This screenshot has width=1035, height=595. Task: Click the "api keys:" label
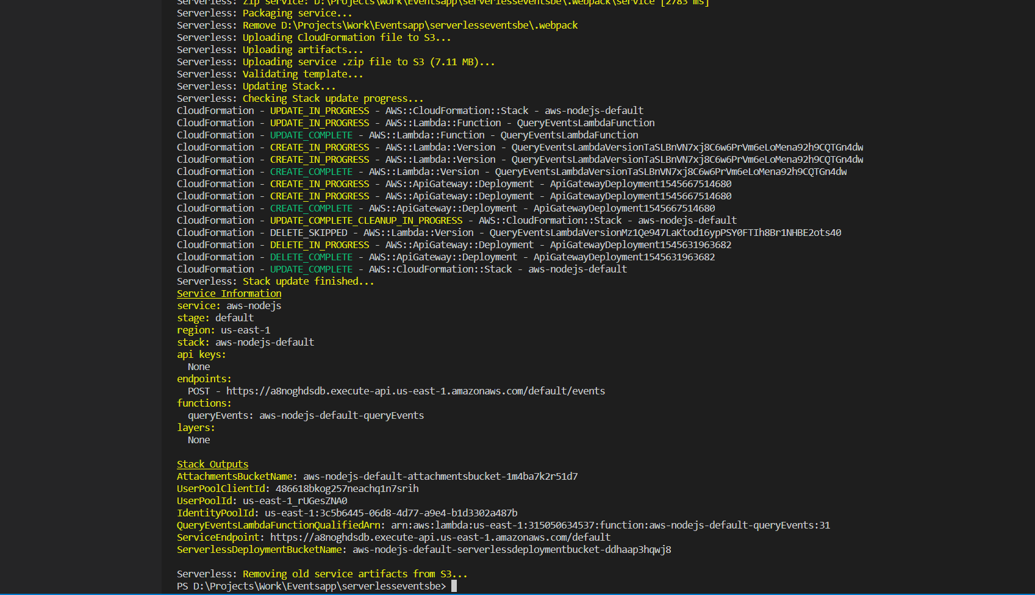coord(201,354)
